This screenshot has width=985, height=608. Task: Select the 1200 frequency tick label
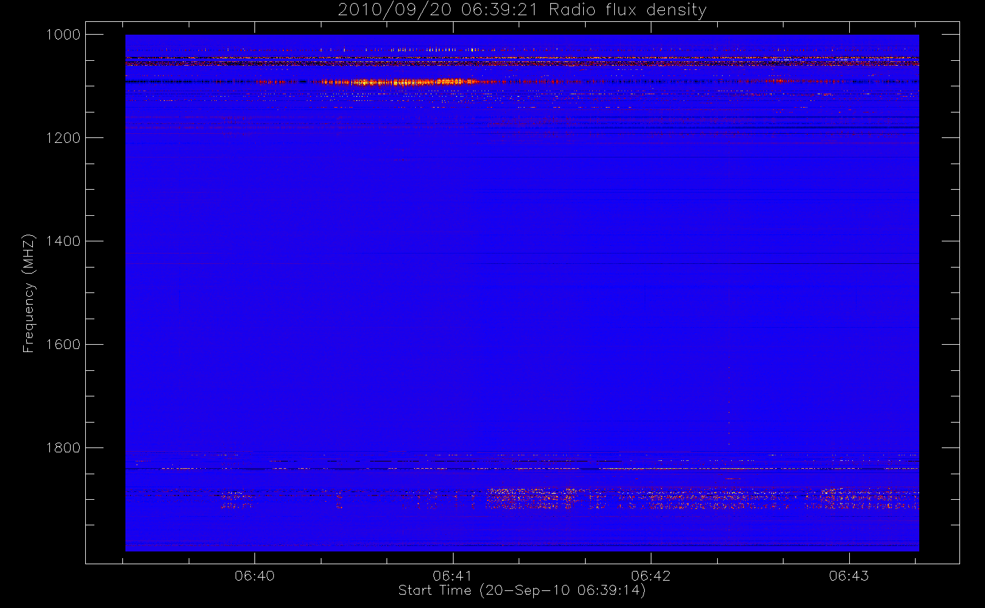(63, 138)
